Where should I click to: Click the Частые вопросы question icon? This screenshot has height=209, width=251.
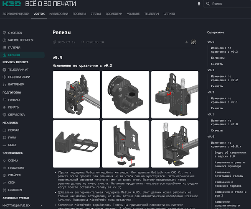pos(4,40)
